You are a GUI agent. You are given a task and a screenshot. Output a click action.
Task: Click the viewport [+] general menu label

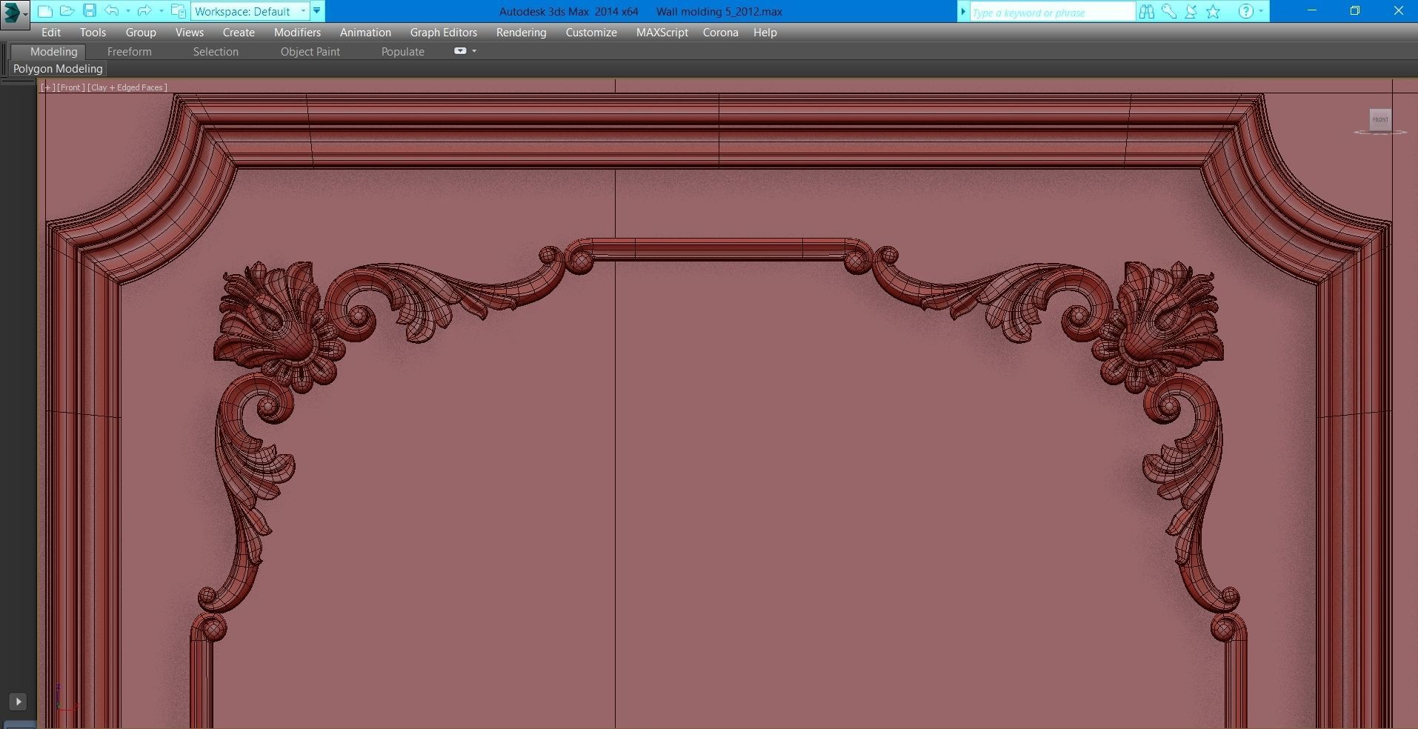47,87
